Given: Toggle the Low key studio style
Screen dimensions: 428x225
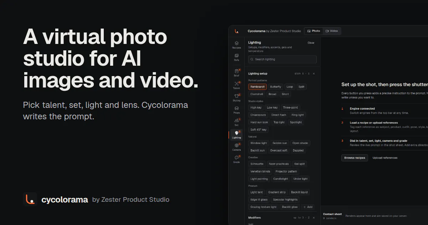Looking at the screenshot, I should pos(272,107).
